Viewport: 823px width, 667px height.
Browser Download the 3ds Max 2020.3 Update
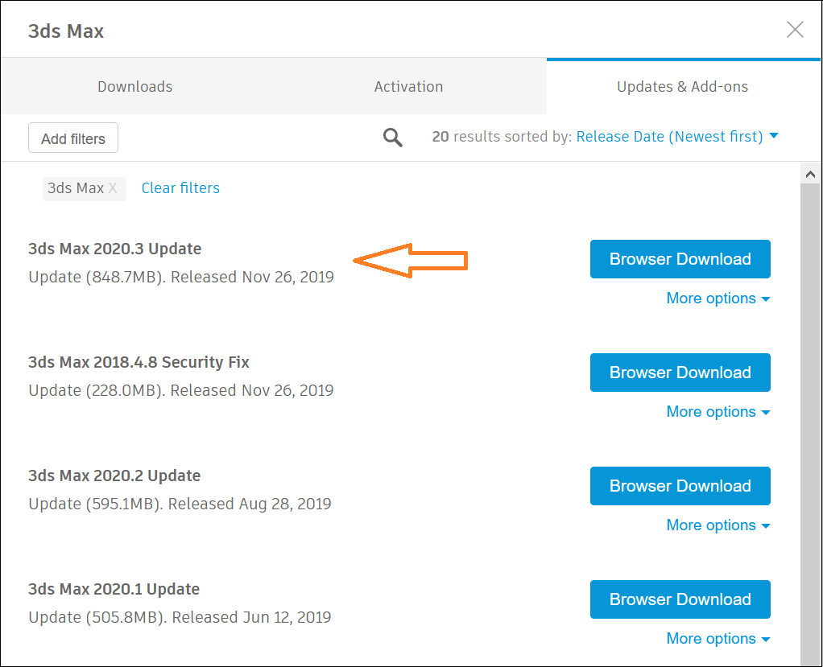tap(680, 259)
